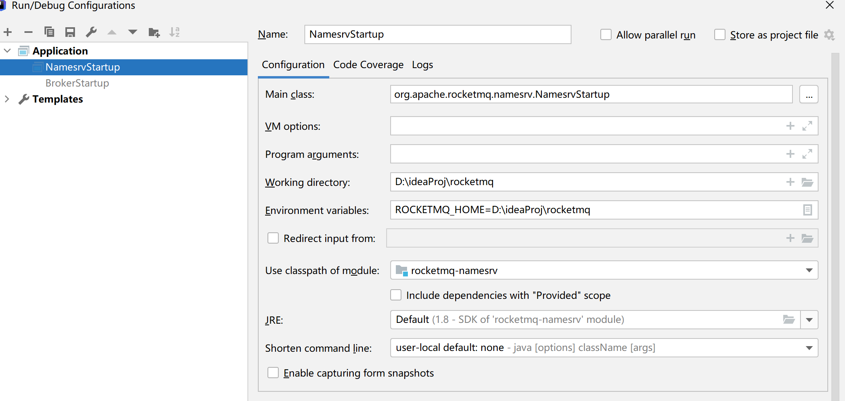The height and width of the screenshot is (401, 845).
Task: Expand the Program arguments field
Action: point(807,154)
